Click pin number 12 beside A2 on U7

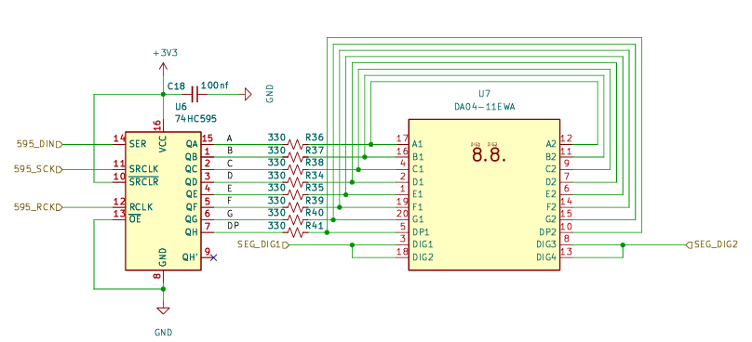tap(567, 138)
